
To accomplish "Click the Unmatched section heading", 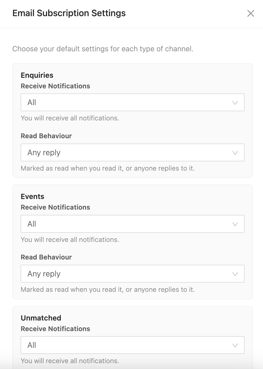I will 41,318.
